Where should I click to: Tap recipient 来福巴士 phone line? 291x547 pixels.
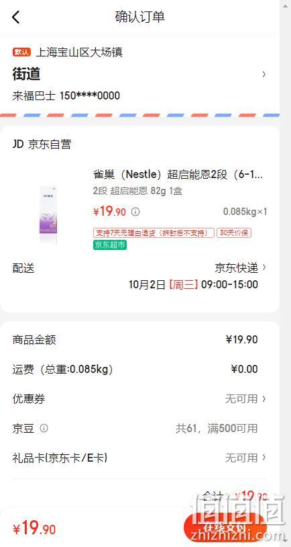pos(66,95)
